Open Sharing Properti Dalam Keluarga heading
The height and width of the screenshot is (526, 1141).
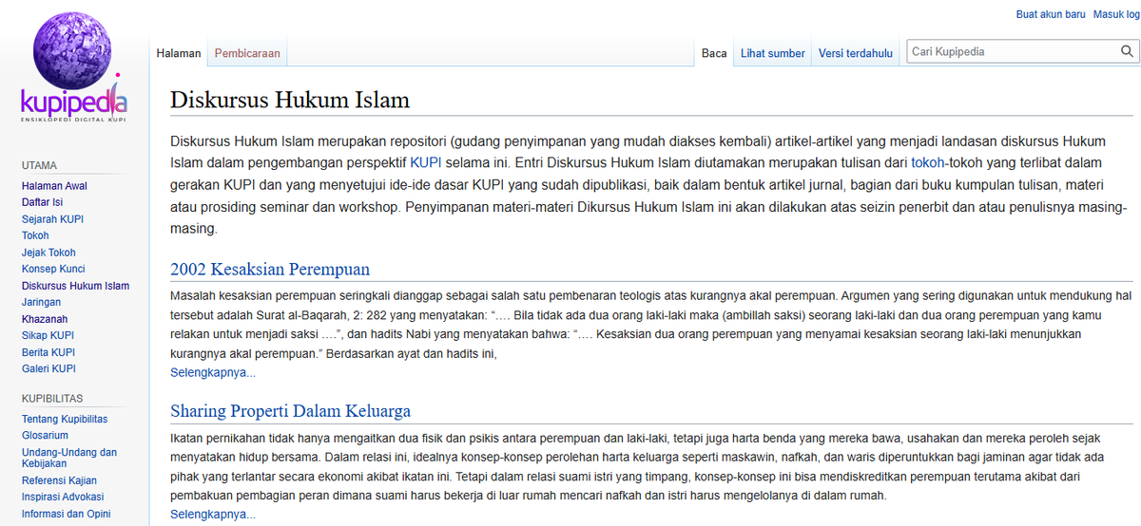click(x=290, y=411)
